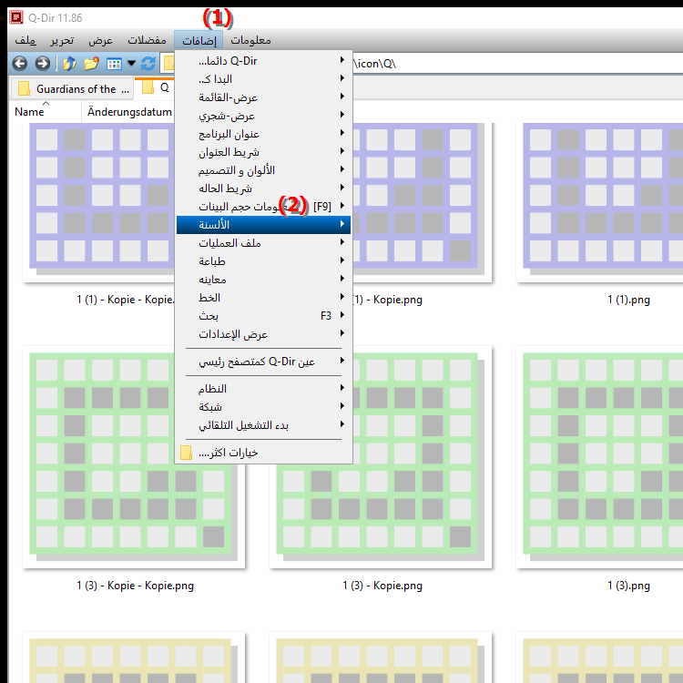Open the F9 حجم البينات entry
This screenshot has width=683, height=683.
pos(263,207)
